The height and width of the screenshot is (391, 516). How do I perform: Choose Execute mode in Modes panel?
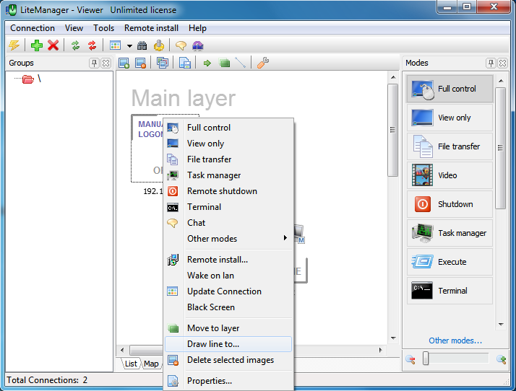pos(450,262)
